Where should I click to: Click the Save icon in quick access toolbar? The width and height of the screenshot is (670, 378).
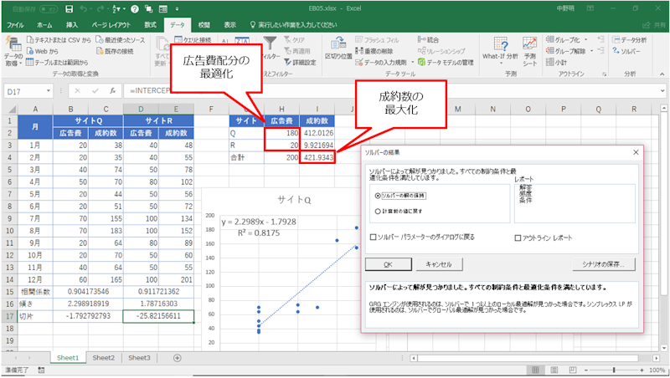click(x=69, y=8)
